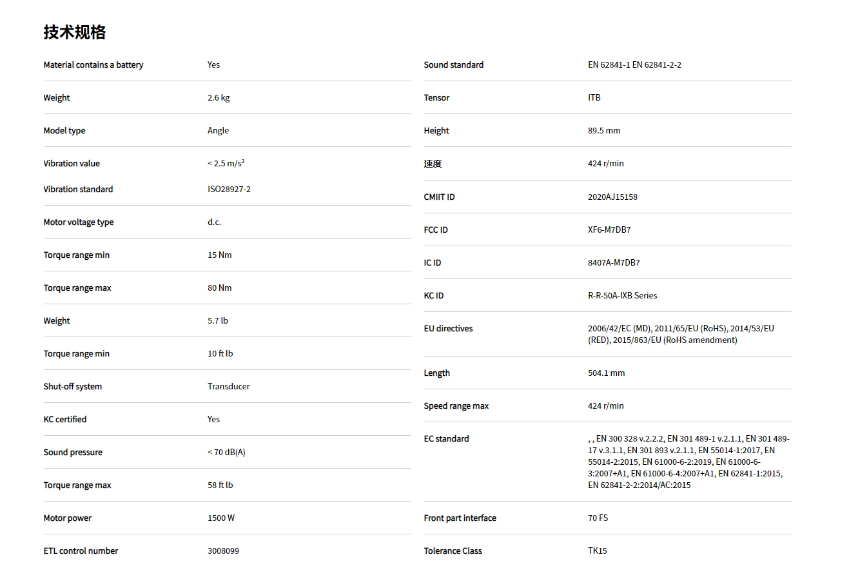Screen dimensions: 849x566
Task: Click the 'ETL control number' label
Action: 81,551
